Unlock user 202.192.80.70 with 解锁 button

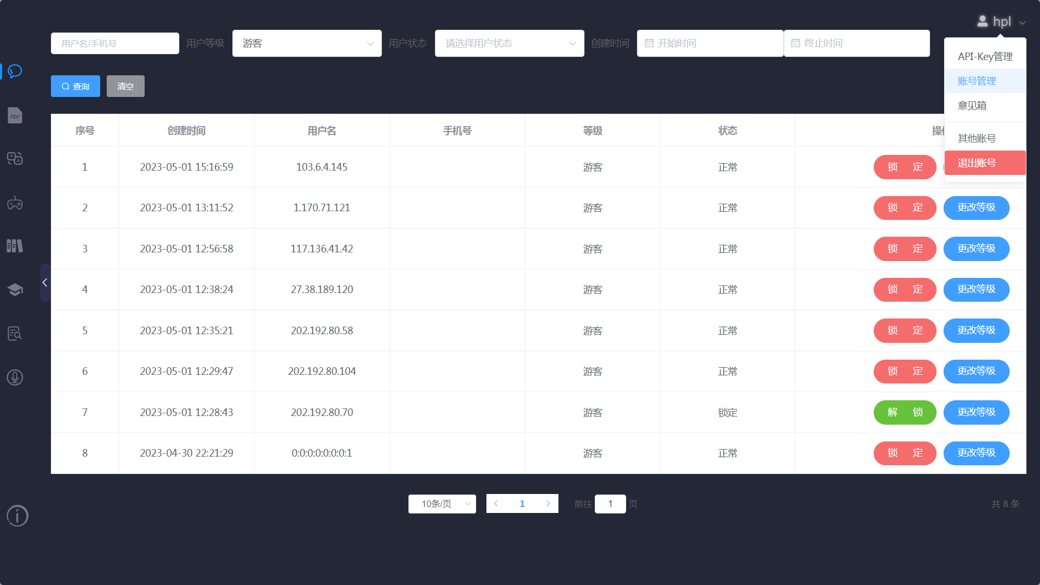(905, 412)
